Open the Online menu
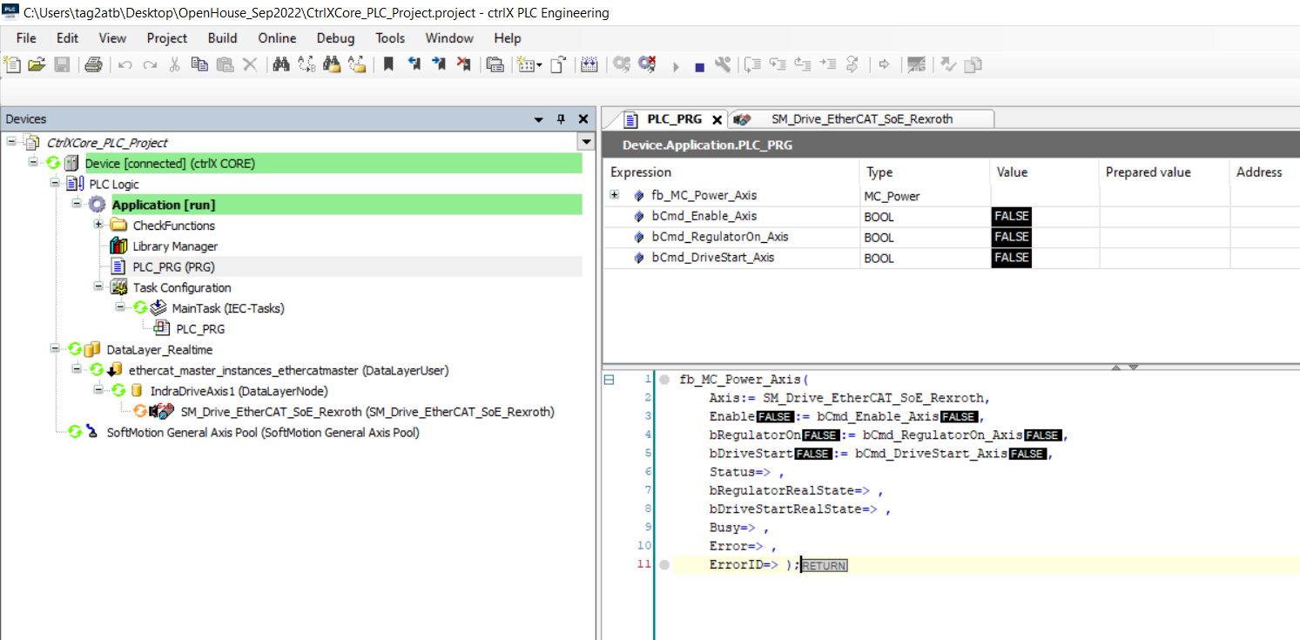The height and width of the screenshot is (640, 1300). 277,38
